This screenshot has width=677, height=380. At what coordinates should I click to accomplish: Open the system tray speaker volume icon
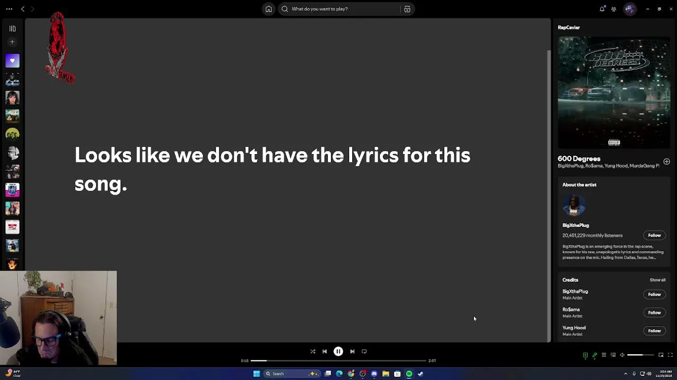pos(649,374)
